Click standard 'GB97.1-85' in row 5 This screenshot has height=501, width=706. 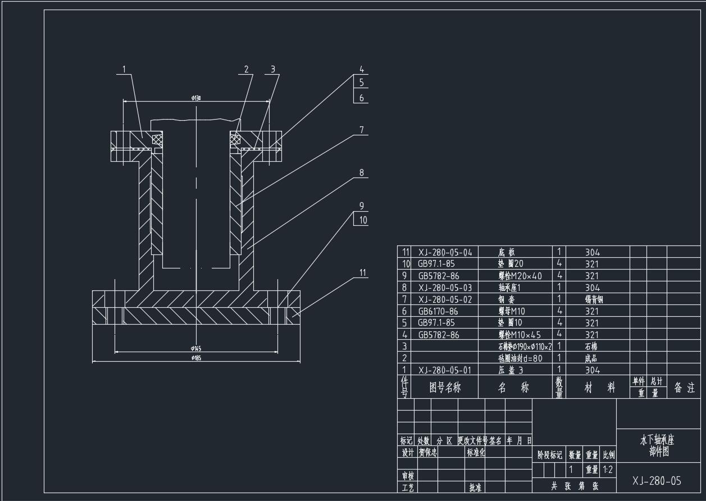coord(436,323)
